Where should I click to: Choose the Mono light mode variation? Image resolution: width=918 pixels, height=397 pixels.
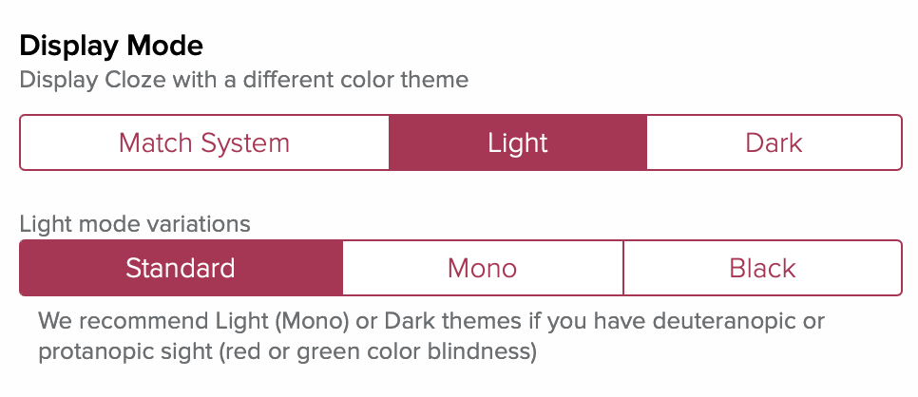pyautogui.click(x=483, y=268)
